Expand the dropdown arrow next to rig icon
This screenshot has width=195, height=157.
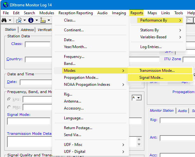pos(48,20)
